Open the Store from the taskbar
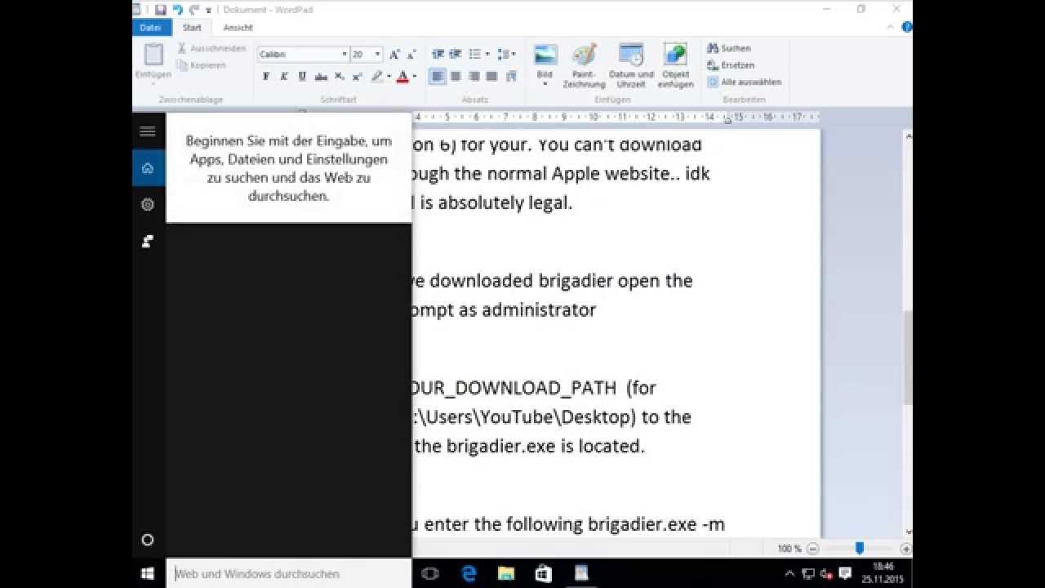 coord(544,574)
